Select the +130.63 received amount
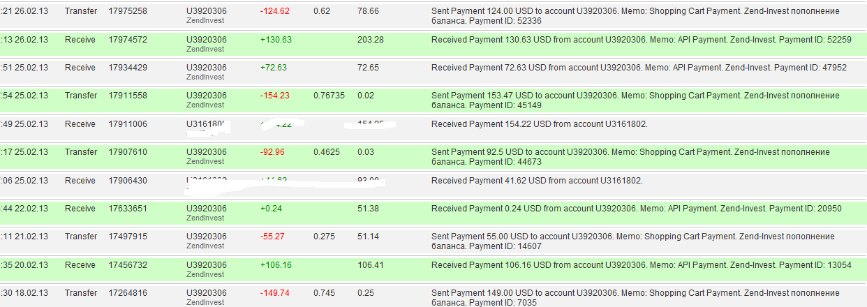867x307 pixels. click(276, 40)
